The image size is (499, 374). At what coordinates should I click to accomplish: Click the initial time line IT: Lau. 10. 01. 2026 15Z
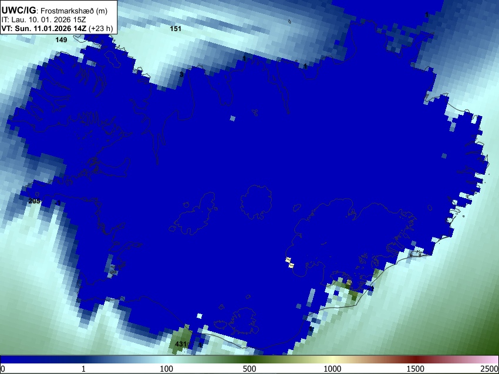click(43, 20)
